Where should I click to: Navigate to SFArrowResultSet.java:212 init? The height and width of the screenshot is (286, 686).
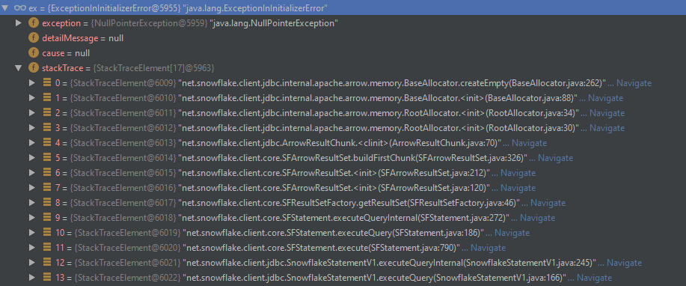[x=518, y=172]
